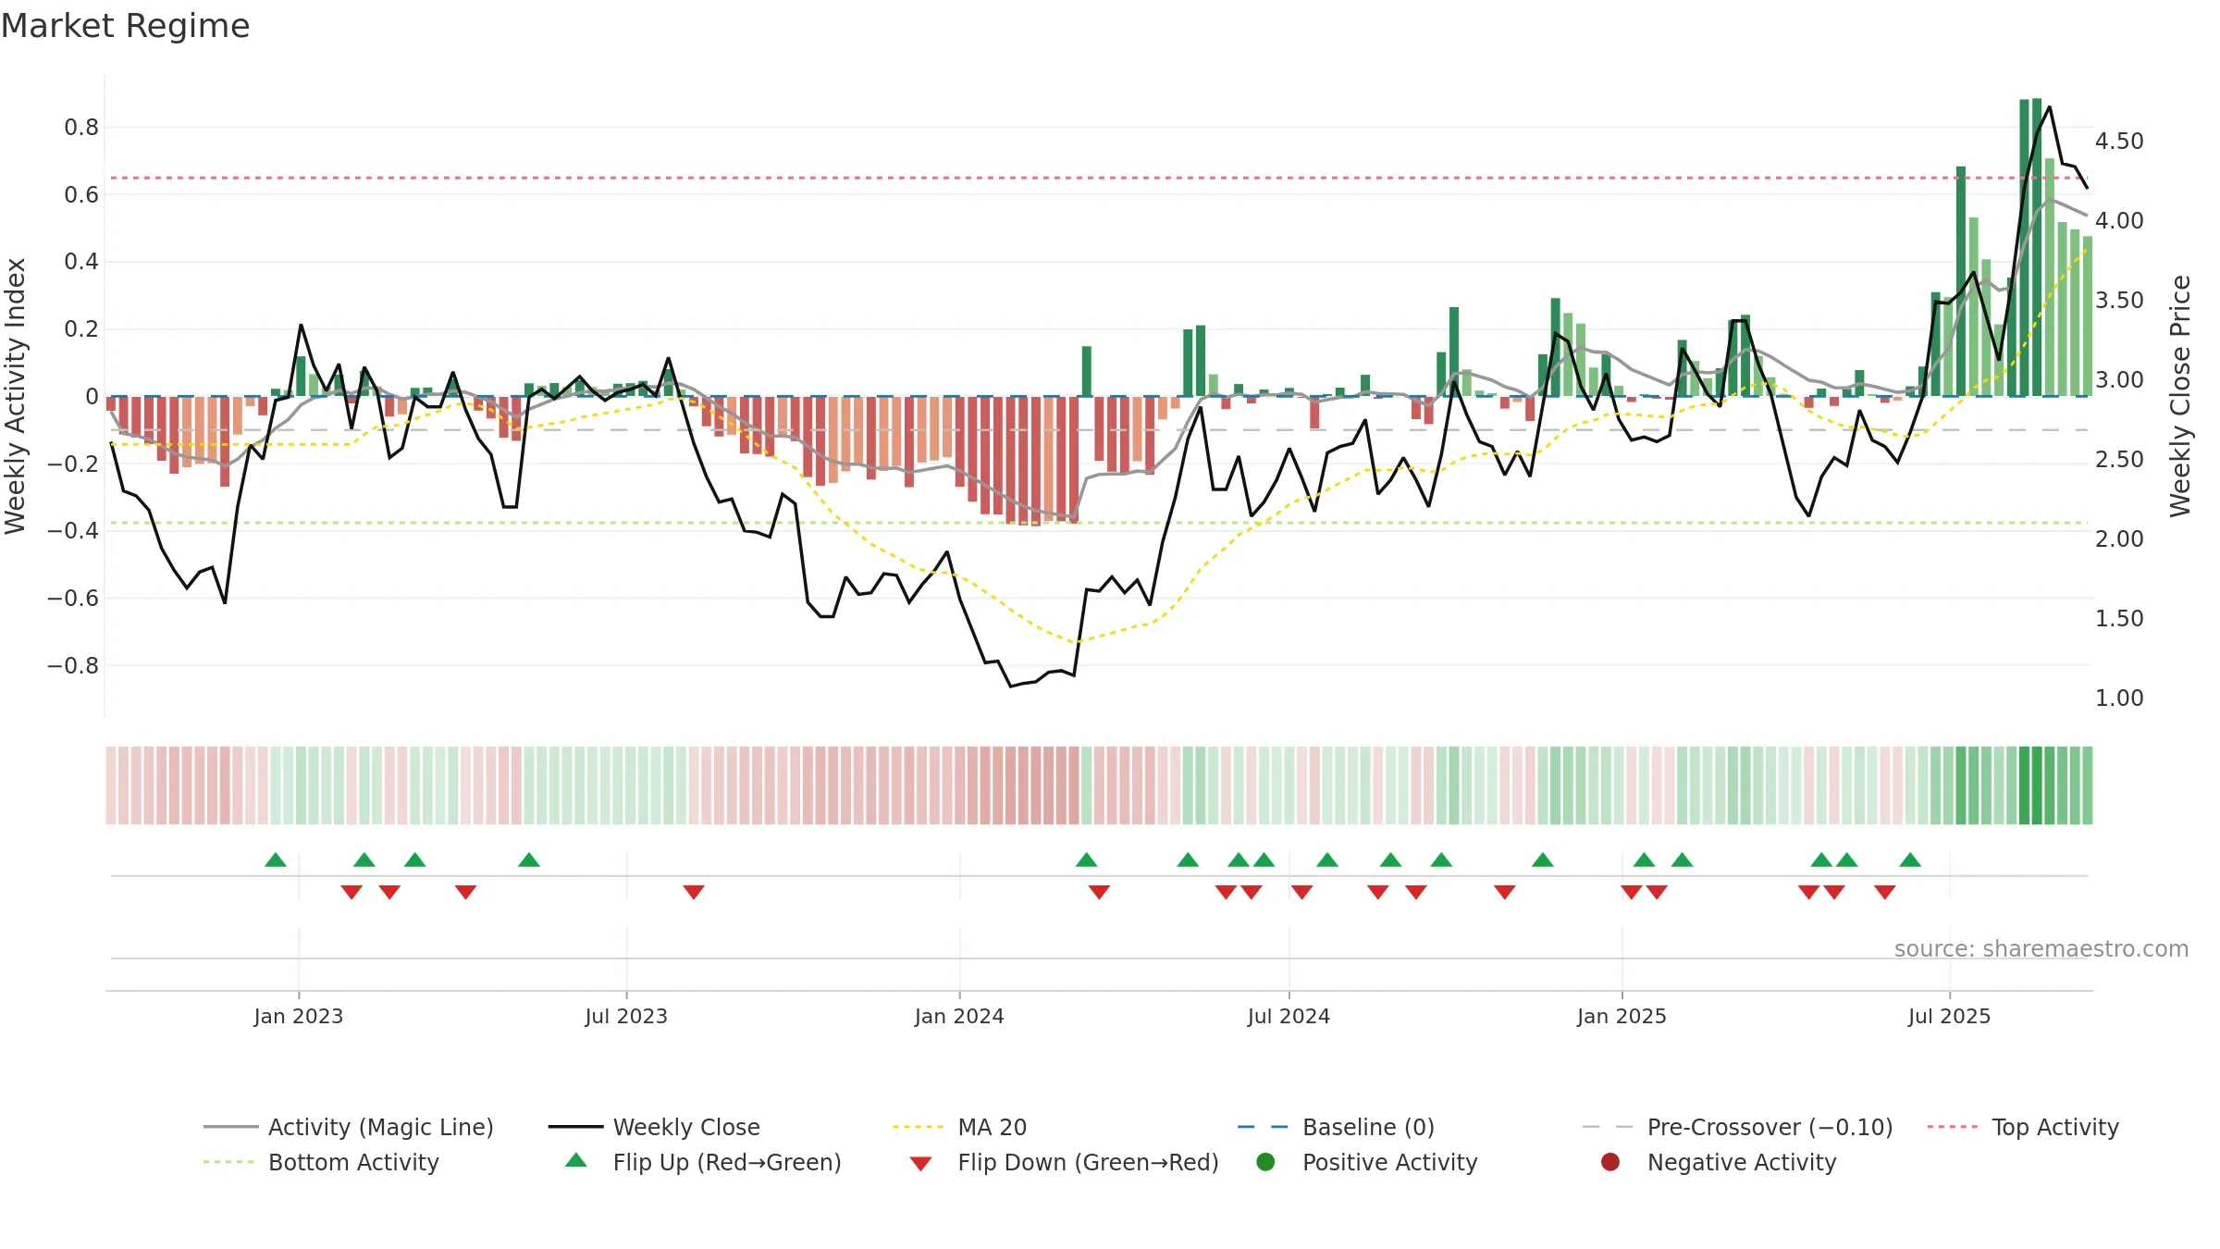
Task: Click the 0.2 tick on the left axis
Action: (81, 329)
